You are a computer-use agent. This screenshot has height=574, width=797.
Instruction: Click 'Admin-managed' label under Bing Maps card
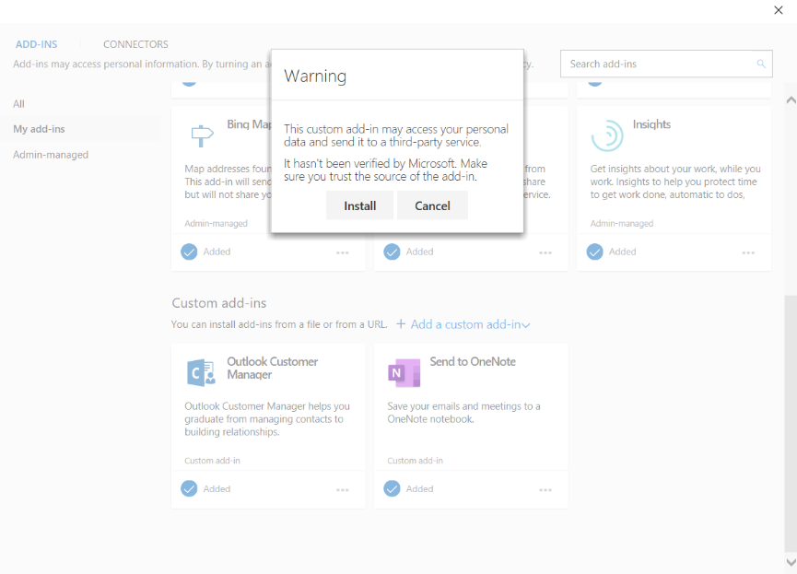[216, 223]
